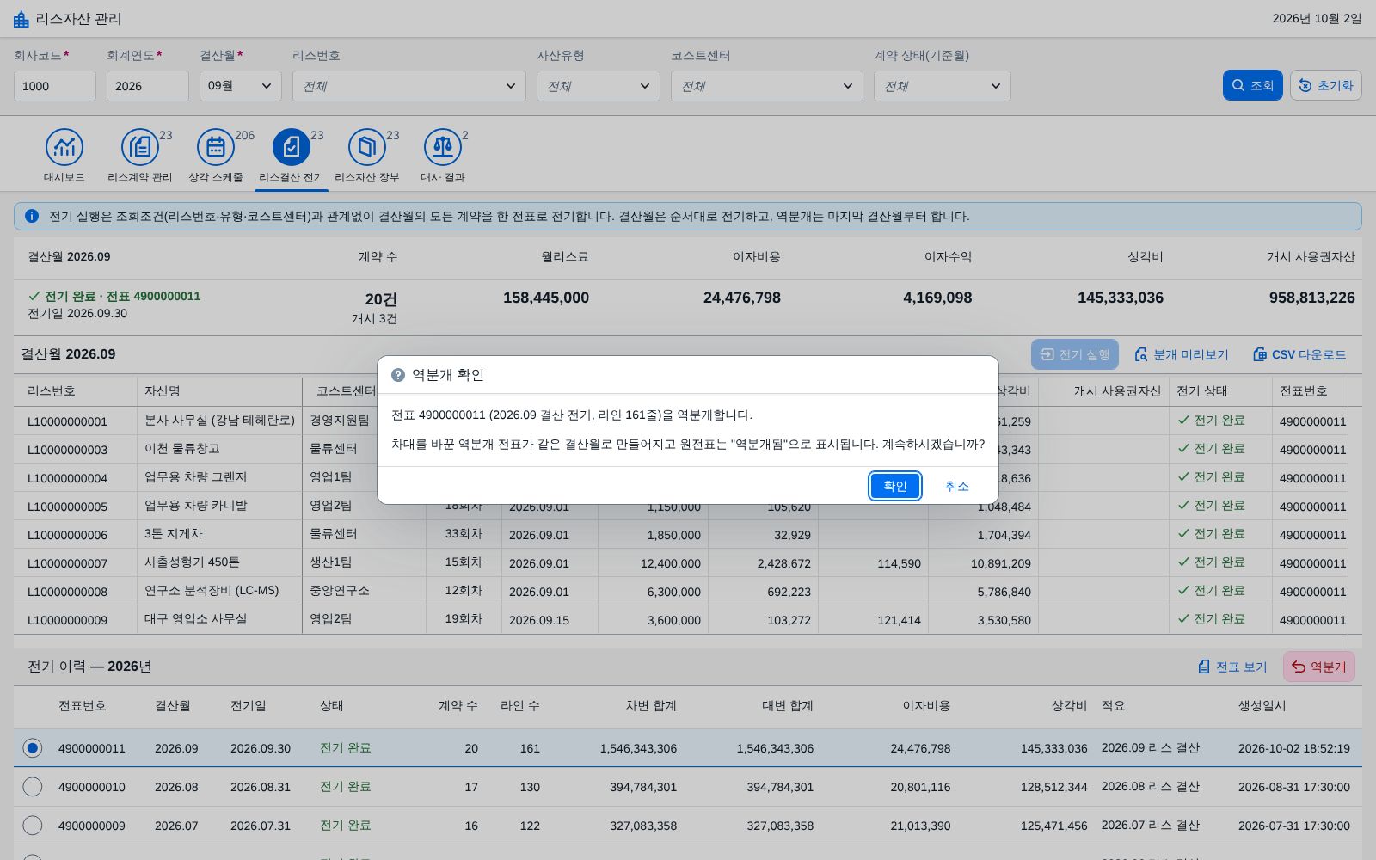
Task: Click asset name 대구 영업소 사무실
Action: 195,619
